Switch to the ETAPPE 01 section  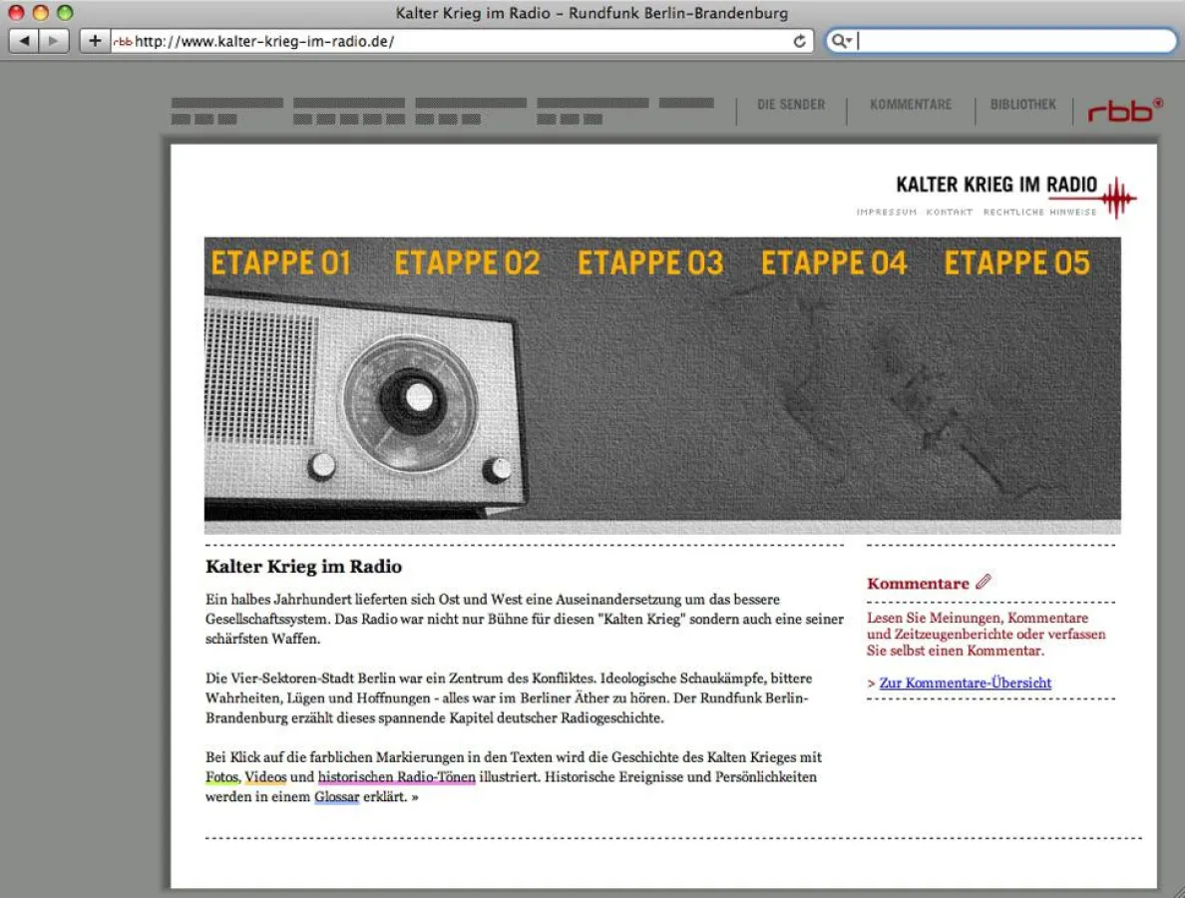[x=280, y=262]
